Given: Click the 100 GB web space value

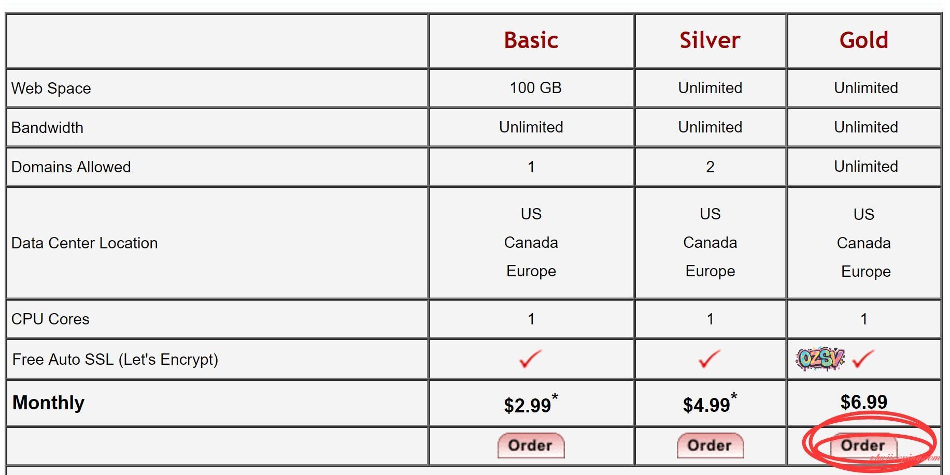Looking at the screenshot, I should tap(535, 88).
